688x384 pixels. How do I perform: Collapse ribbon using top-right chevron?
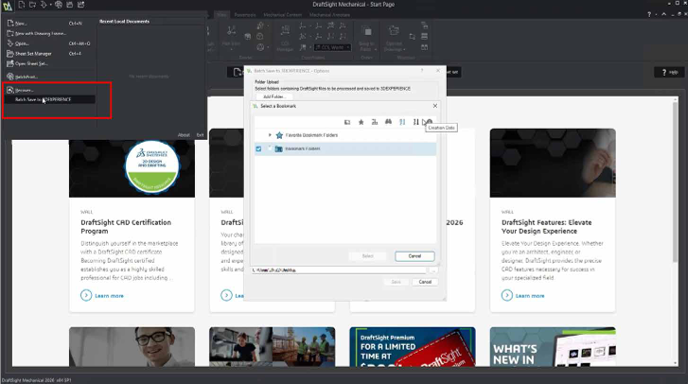(663, 14)
